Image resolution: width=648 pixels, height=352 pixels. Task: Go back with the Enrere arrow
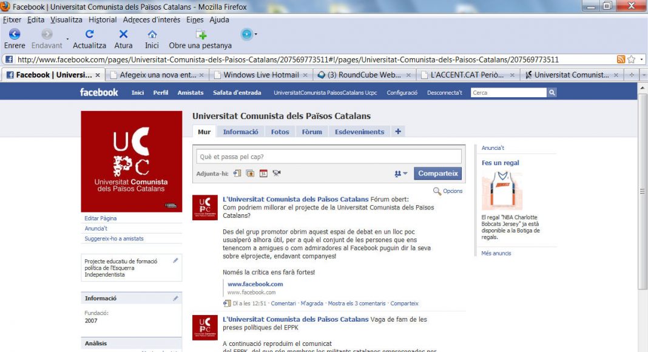pyautogui.click(x=15, y=35)
